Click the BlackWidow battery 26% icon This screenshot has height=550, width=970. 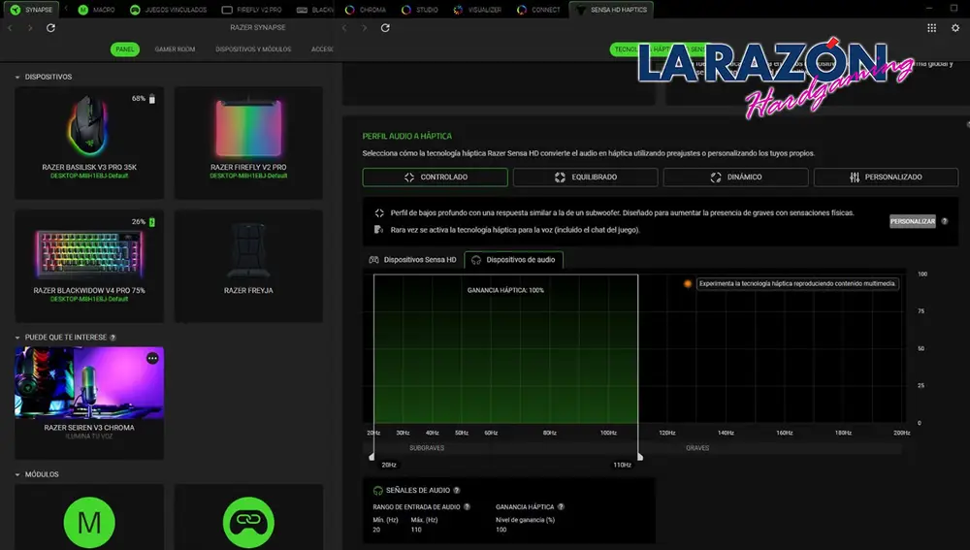point(152,221)
